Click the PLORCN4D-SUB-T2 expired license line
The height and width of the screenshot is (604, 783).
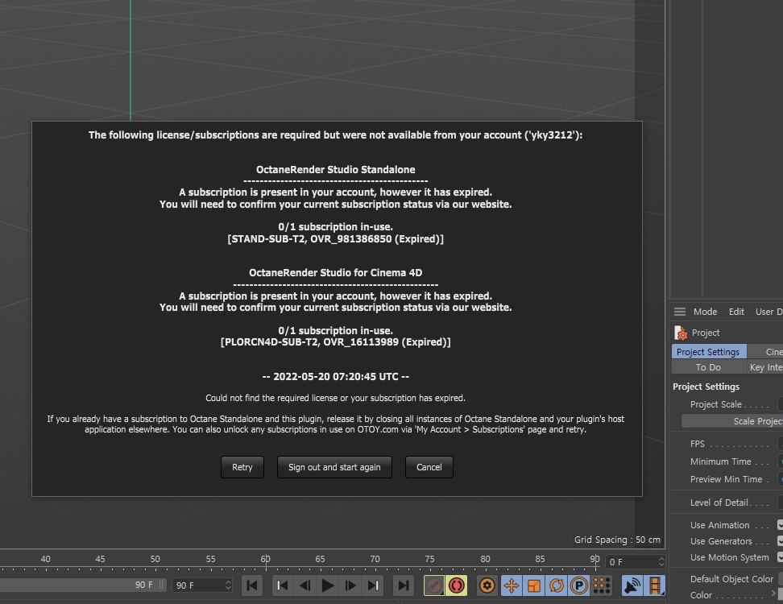336,342
